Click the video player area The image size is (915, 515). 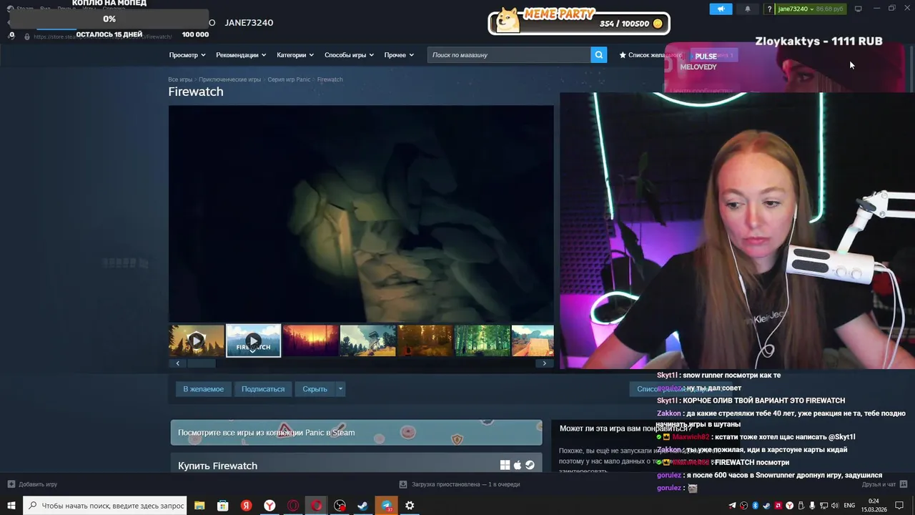(x=361, y=214)
